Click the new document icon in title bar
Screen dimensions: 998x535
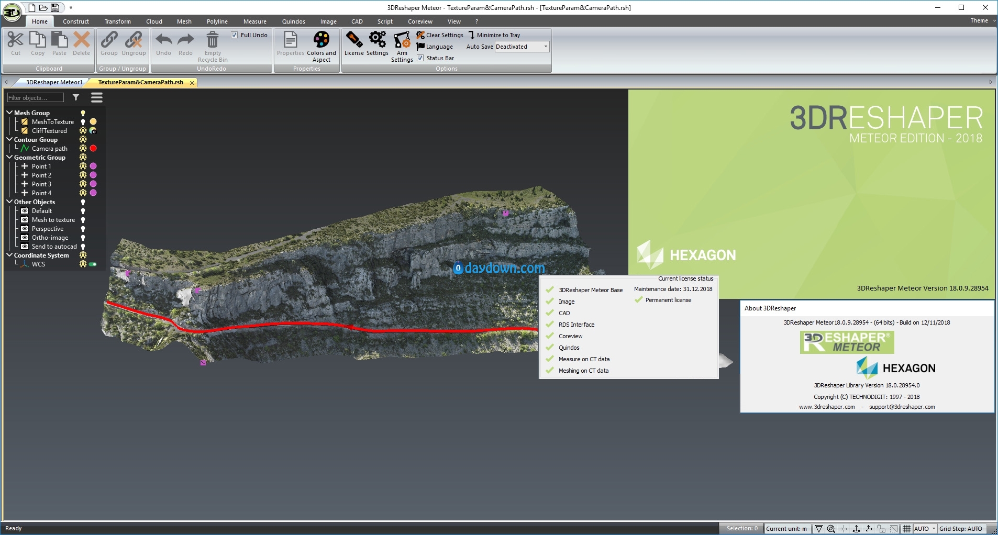pyautogui.click(x=32, y=7)
